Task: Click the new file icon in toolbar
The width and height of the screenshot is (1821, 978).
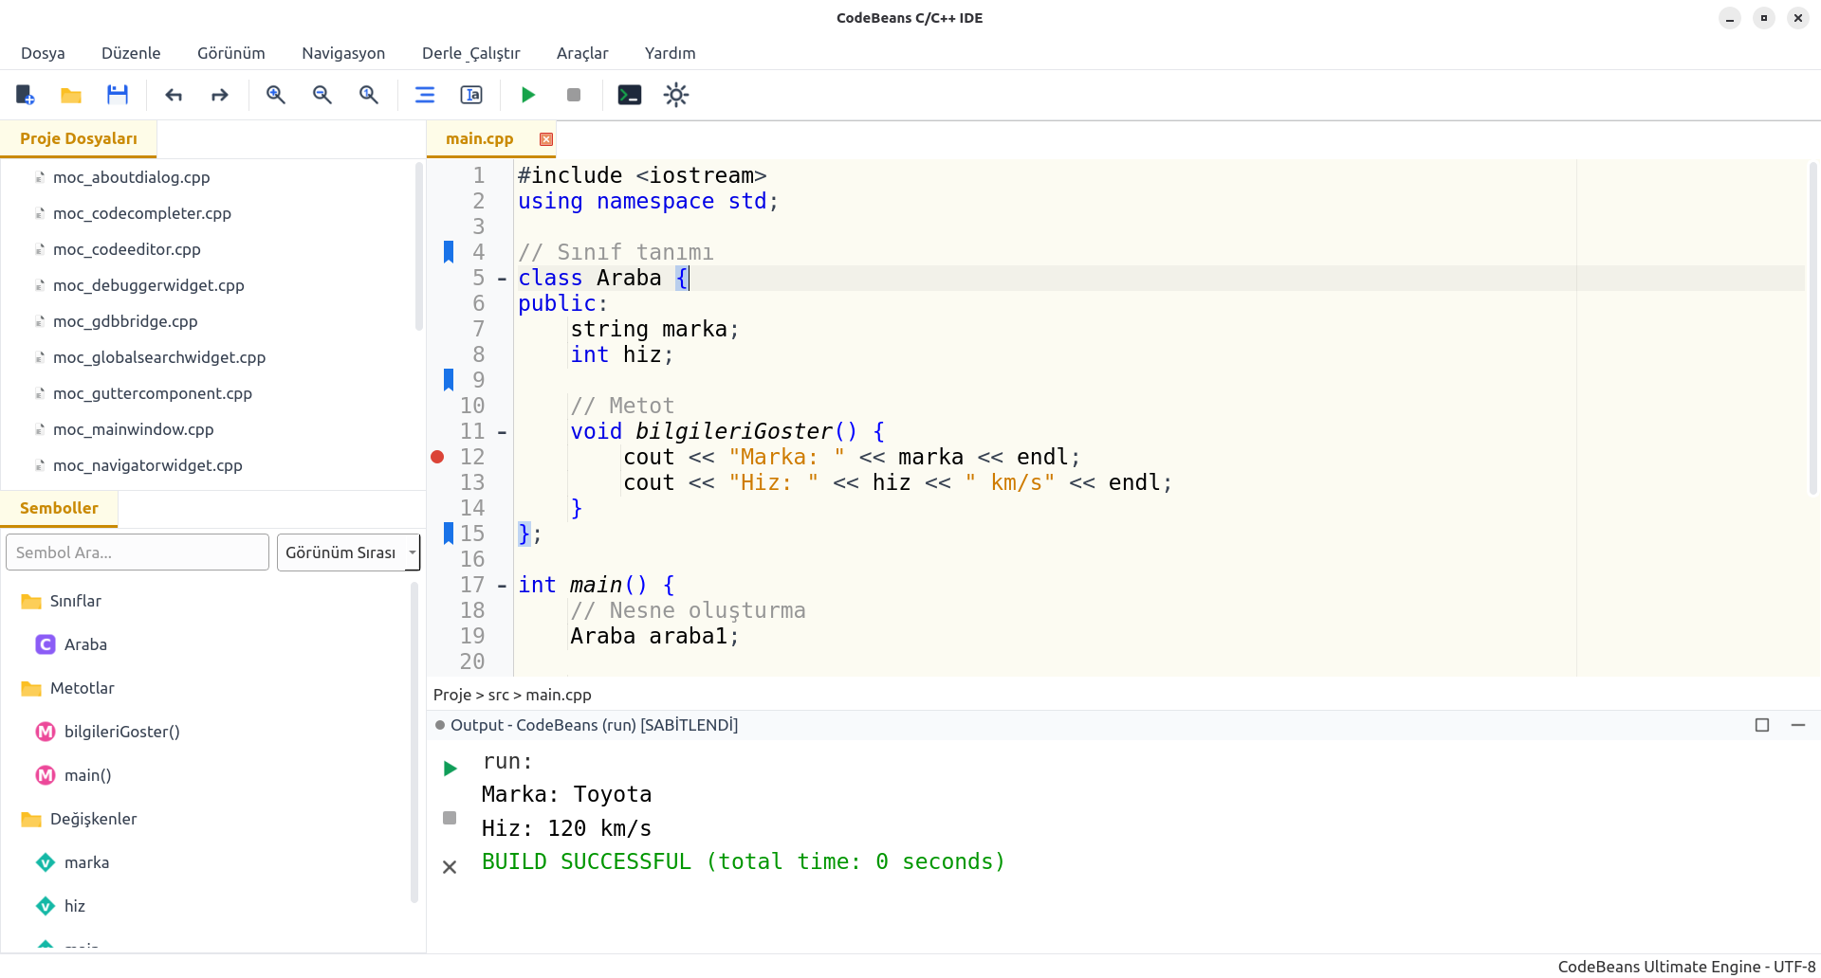Action: click(26, 95)
